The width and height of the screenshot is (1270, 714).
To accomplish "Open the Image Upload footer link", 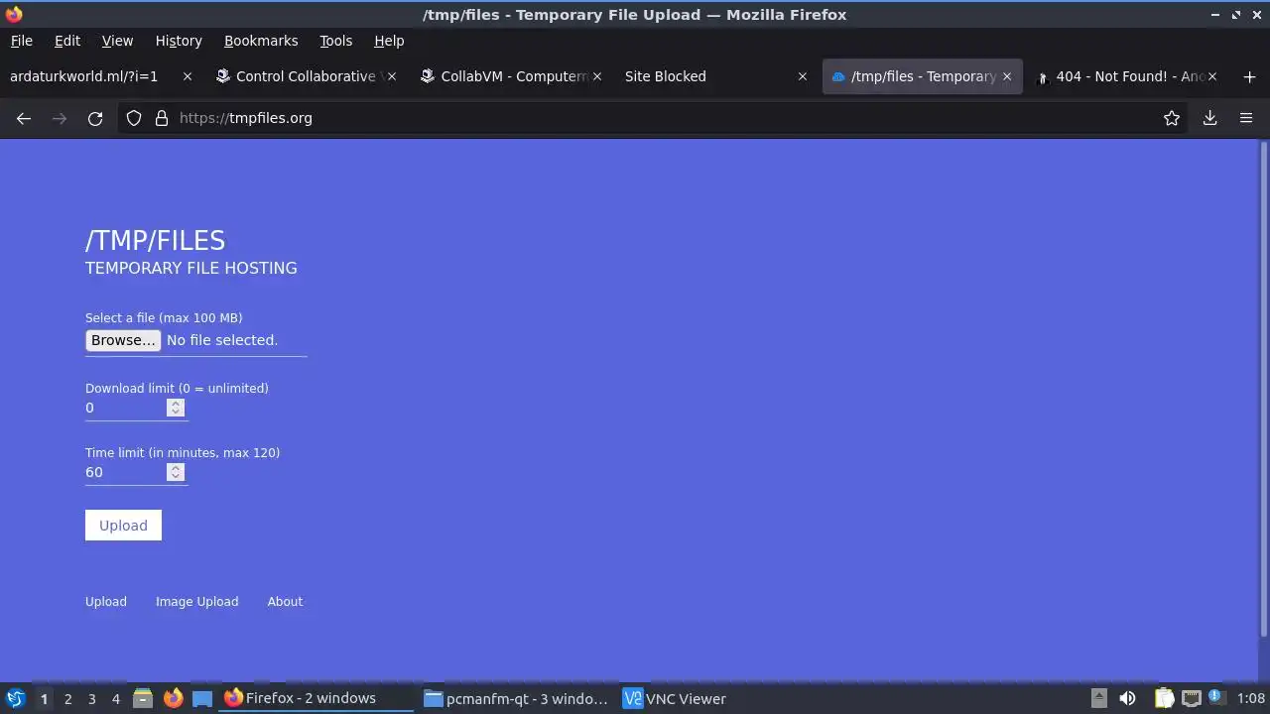I will click(196, 602).
